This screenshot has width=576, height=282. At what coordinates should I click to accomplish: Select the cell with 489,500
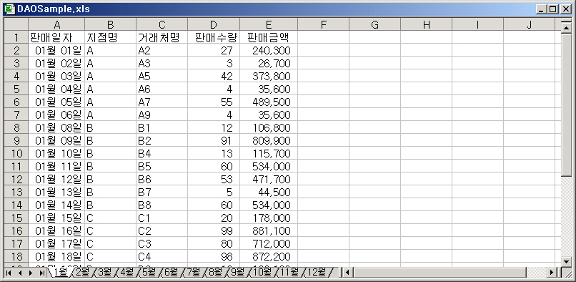[269, 102]
